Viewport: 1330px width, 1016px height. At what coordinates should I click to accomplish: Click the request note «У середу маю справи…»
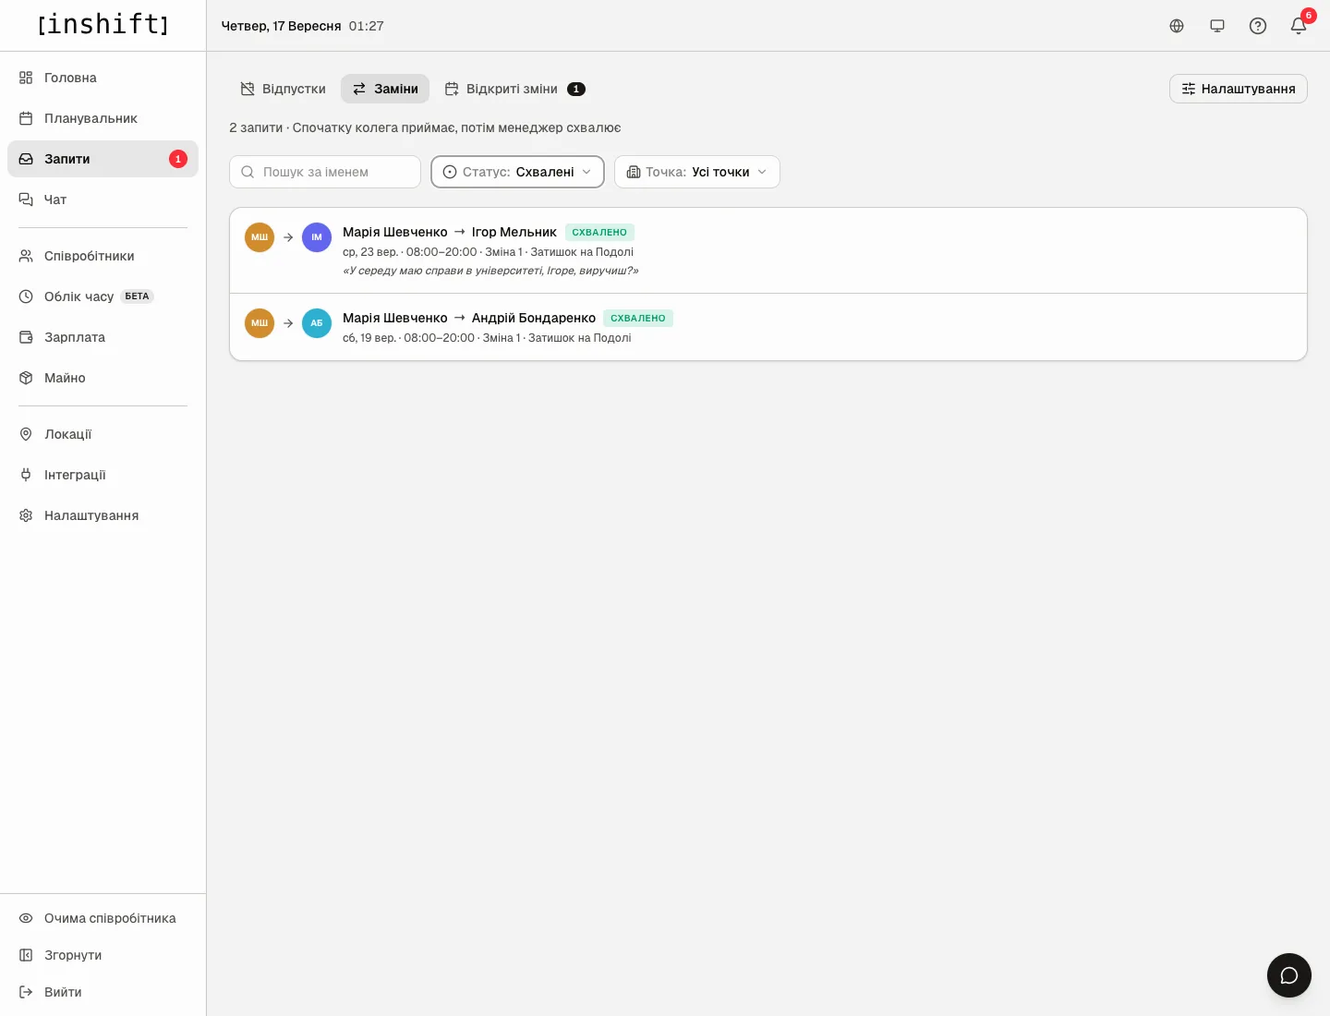[490, 271]
